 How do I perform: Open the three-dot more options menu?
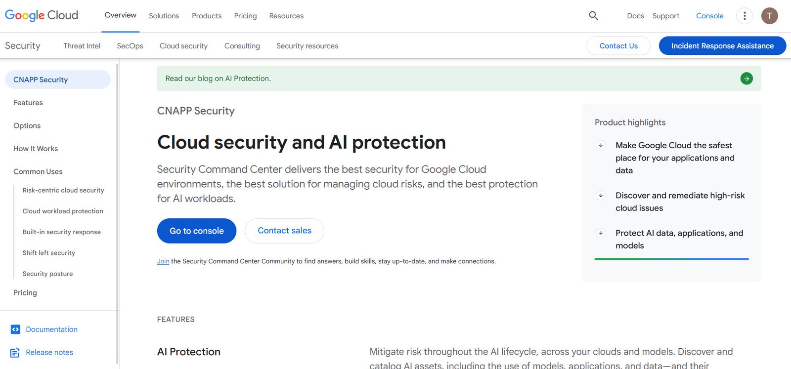745,16
